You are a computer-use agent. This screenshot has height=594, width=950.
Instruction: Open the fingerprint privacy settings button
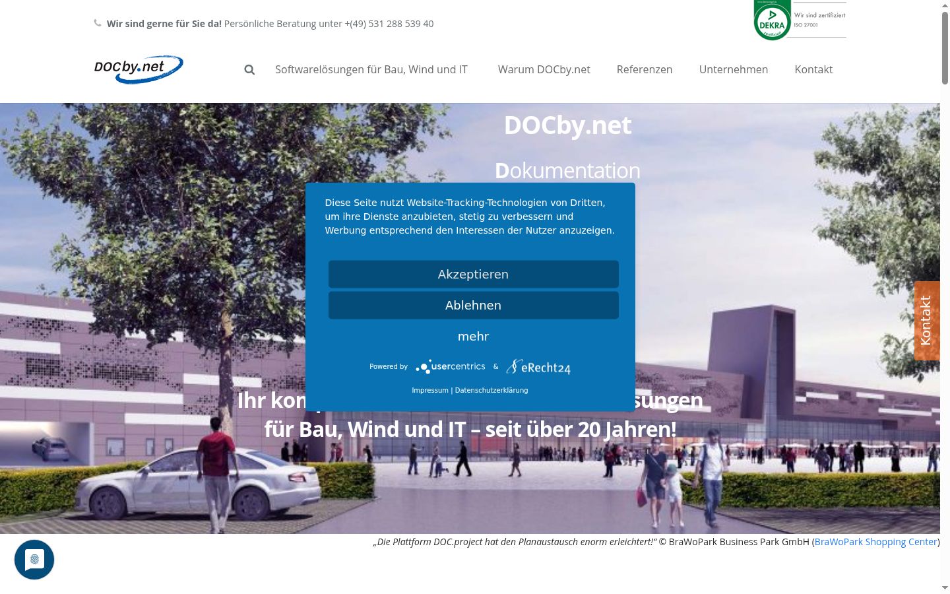tap(34, 560)
